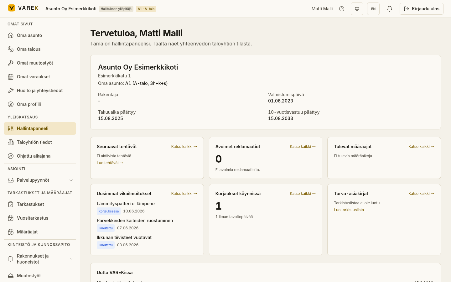The image size is (451, 282).
Task: Click the Hallintapaneeli dashboard icon
Action: (11, 128)
